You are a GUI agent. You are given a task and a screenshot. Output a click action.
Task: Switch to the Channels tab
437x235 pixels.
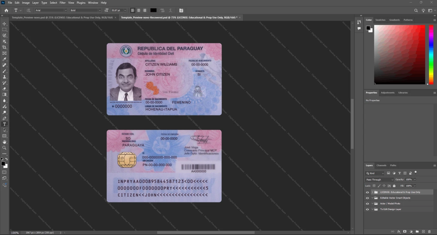click(x=381, y=165)
